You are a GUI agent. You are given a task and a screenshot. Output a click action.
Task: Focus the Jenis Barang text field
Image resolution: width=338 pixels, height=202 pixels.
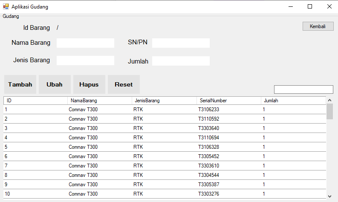[85, 61]
